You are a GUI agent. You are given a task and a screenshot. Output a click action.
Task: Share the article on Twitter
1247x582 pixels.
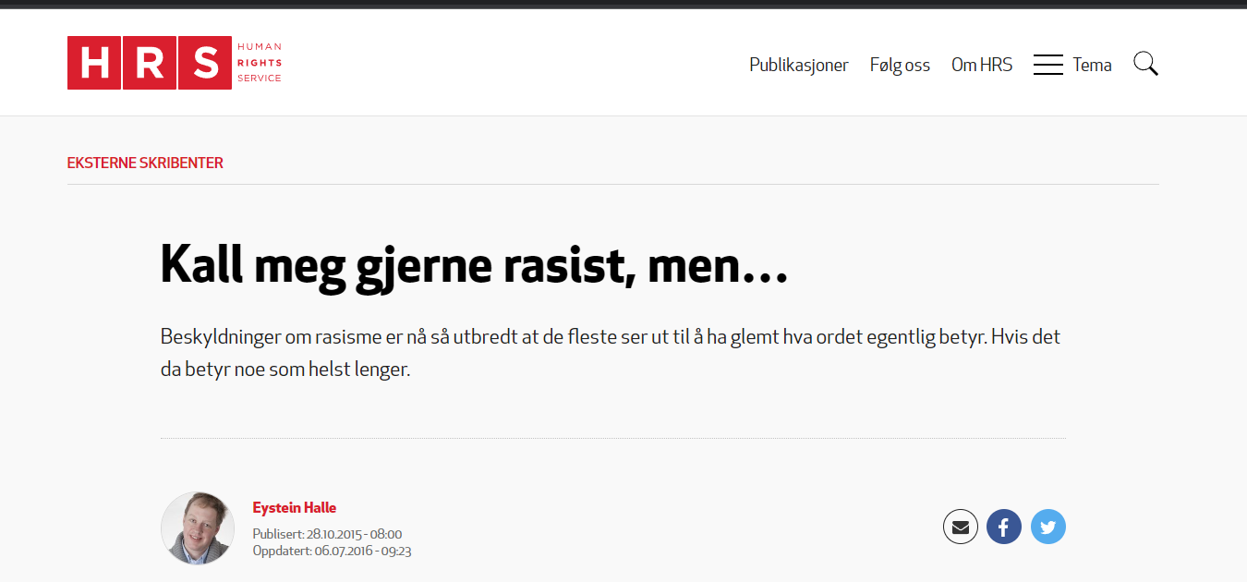click(x=1048, y=527)
